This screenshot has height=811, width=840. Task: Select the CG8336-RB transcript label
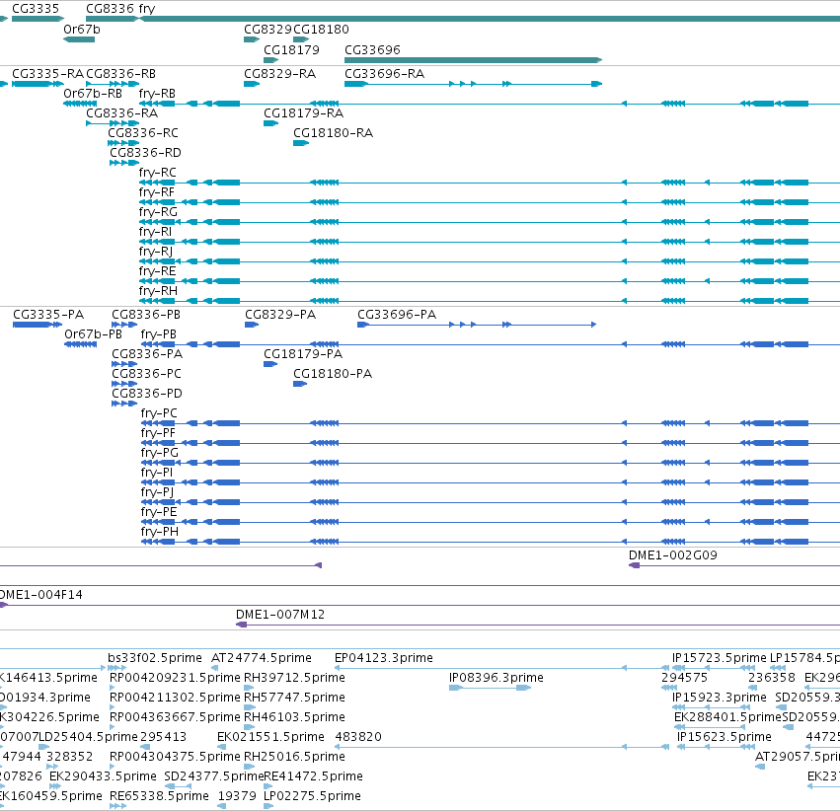point(120,73)
